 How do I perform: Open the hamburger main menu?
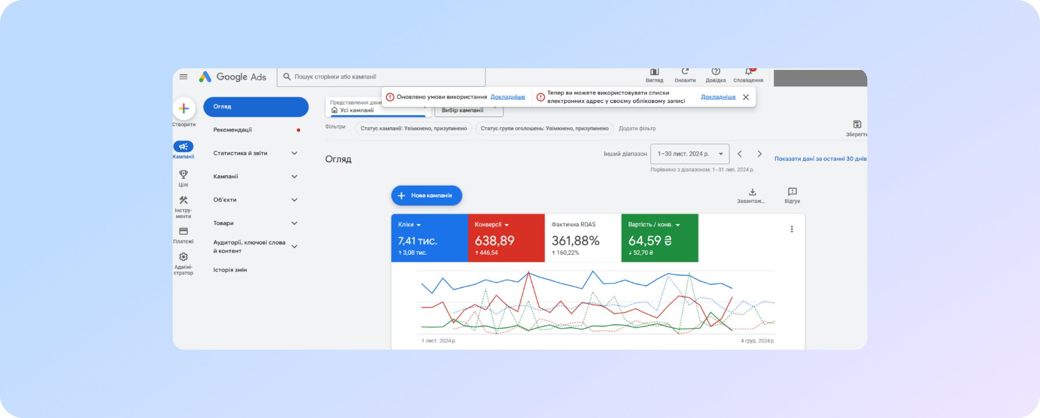tap(184, 76)
